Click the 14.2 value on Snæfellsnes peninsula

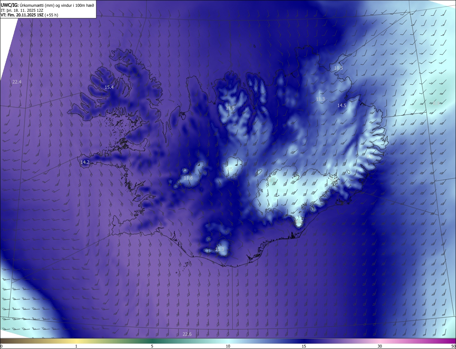point(85,162)
